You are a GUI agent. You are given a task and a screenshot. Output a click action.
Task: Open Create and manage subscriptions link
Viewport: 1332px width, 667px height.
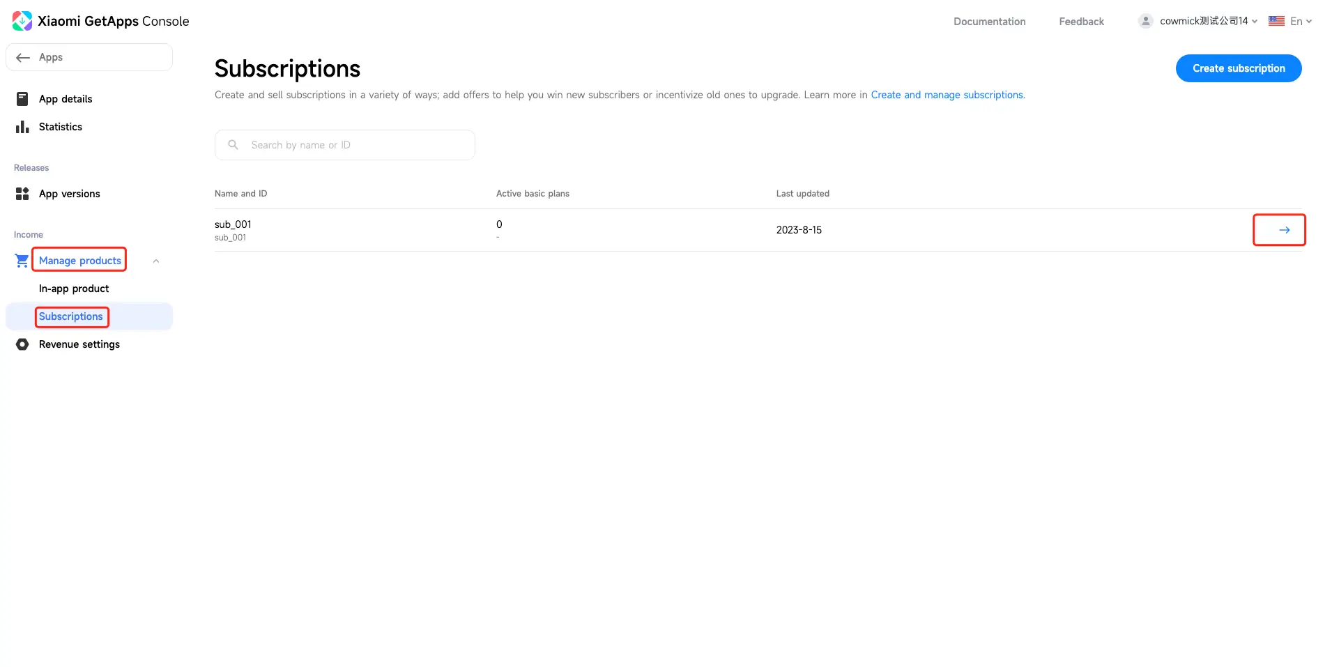(947, 95)
